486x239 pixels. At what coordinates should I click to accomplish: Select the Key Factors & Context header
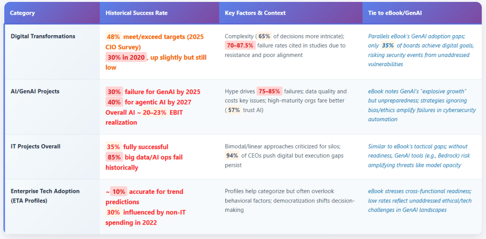[x=255, y=13]
